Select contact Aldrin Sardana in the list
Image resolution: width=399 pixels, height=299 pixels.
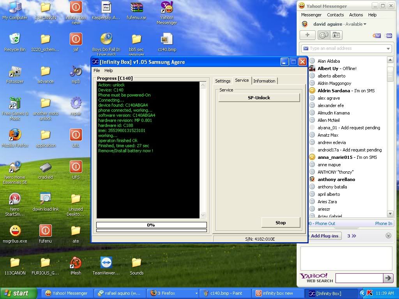click(x=346, y=90)
